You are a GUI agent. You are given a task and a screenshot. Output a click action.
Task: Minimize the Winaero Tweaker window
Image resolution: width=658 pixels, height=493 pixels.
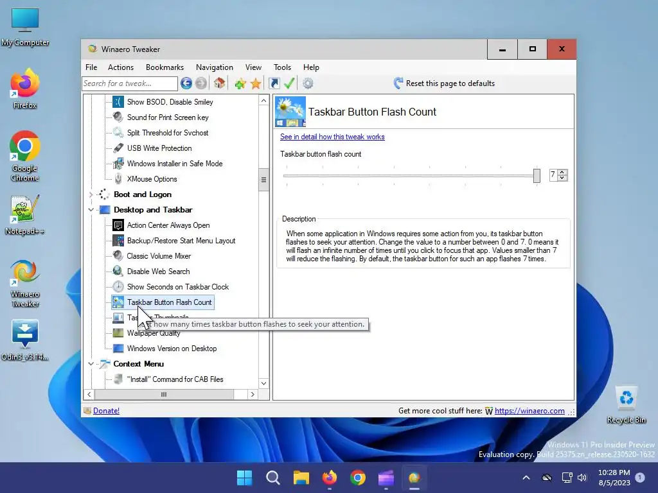click(x=502, y=49)
